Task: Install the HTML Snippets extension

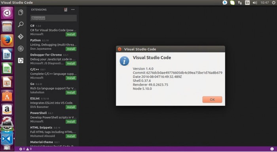Action: (71, 136)
